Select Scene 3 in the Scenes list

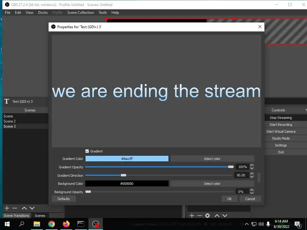tap(25, 126)
